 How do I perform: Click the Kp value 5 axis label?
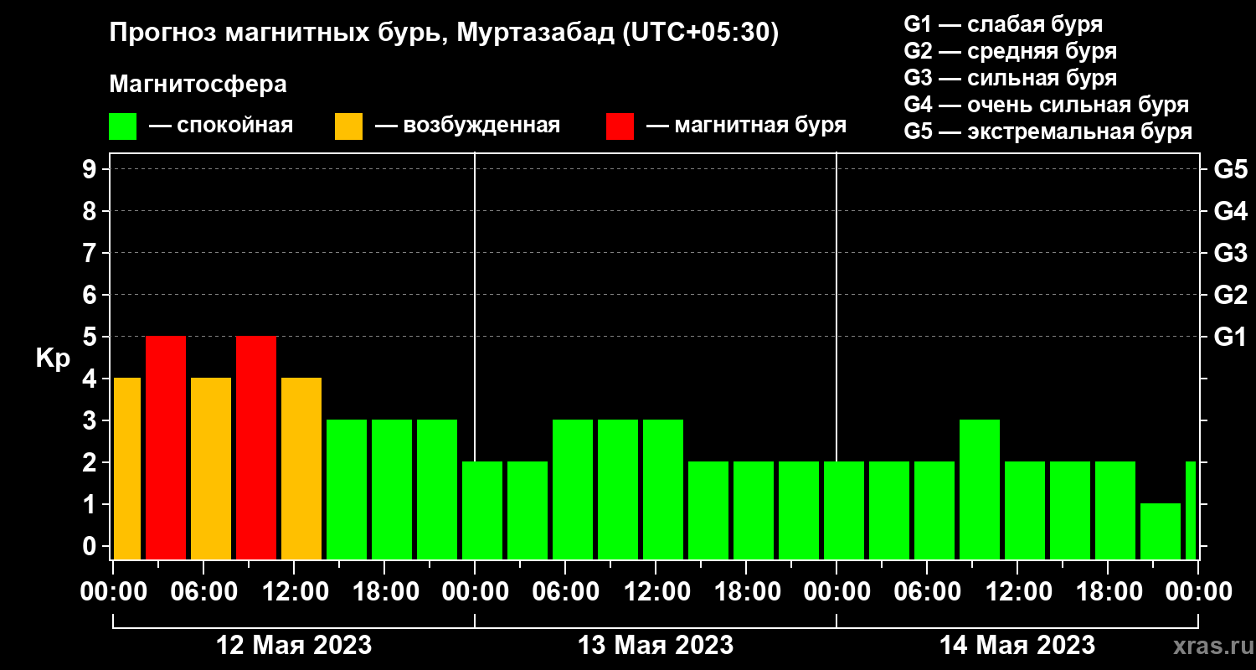click(x=91, y=337)
